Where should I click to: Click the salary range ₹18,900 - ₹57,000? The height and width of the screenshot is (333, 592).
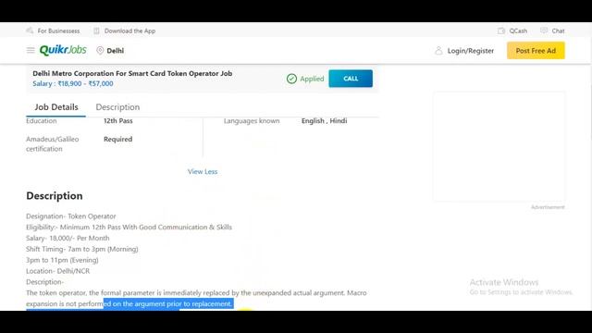tap(73, 83)
